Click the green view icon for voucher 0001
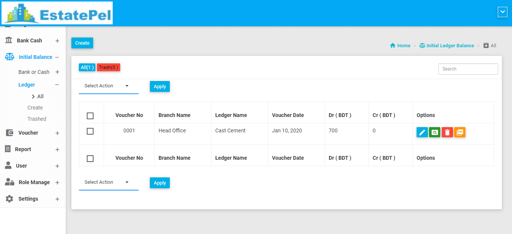Image resolution: width=512 pixels, height=234 pixels. click(x=435, y=132)
